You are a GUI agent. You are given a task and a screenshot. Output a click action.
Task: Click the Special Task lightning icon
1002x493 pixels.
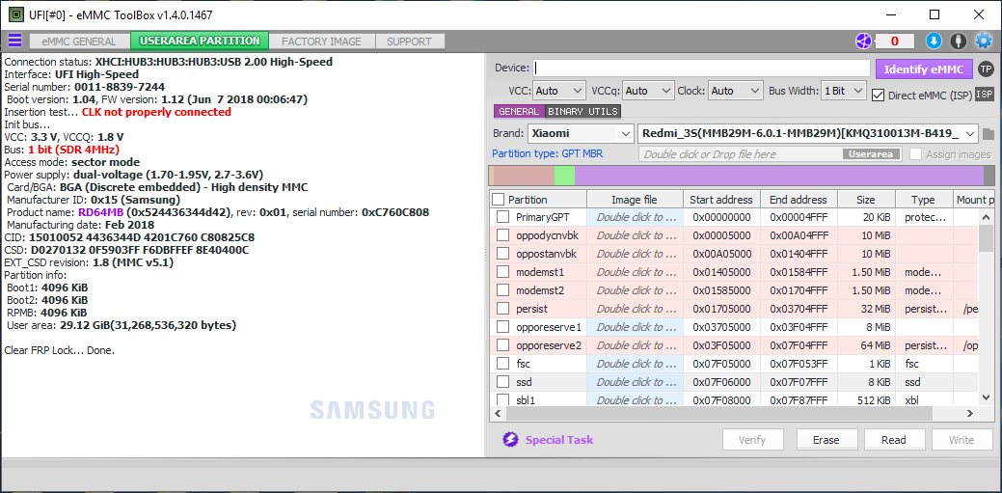[510, 439]
